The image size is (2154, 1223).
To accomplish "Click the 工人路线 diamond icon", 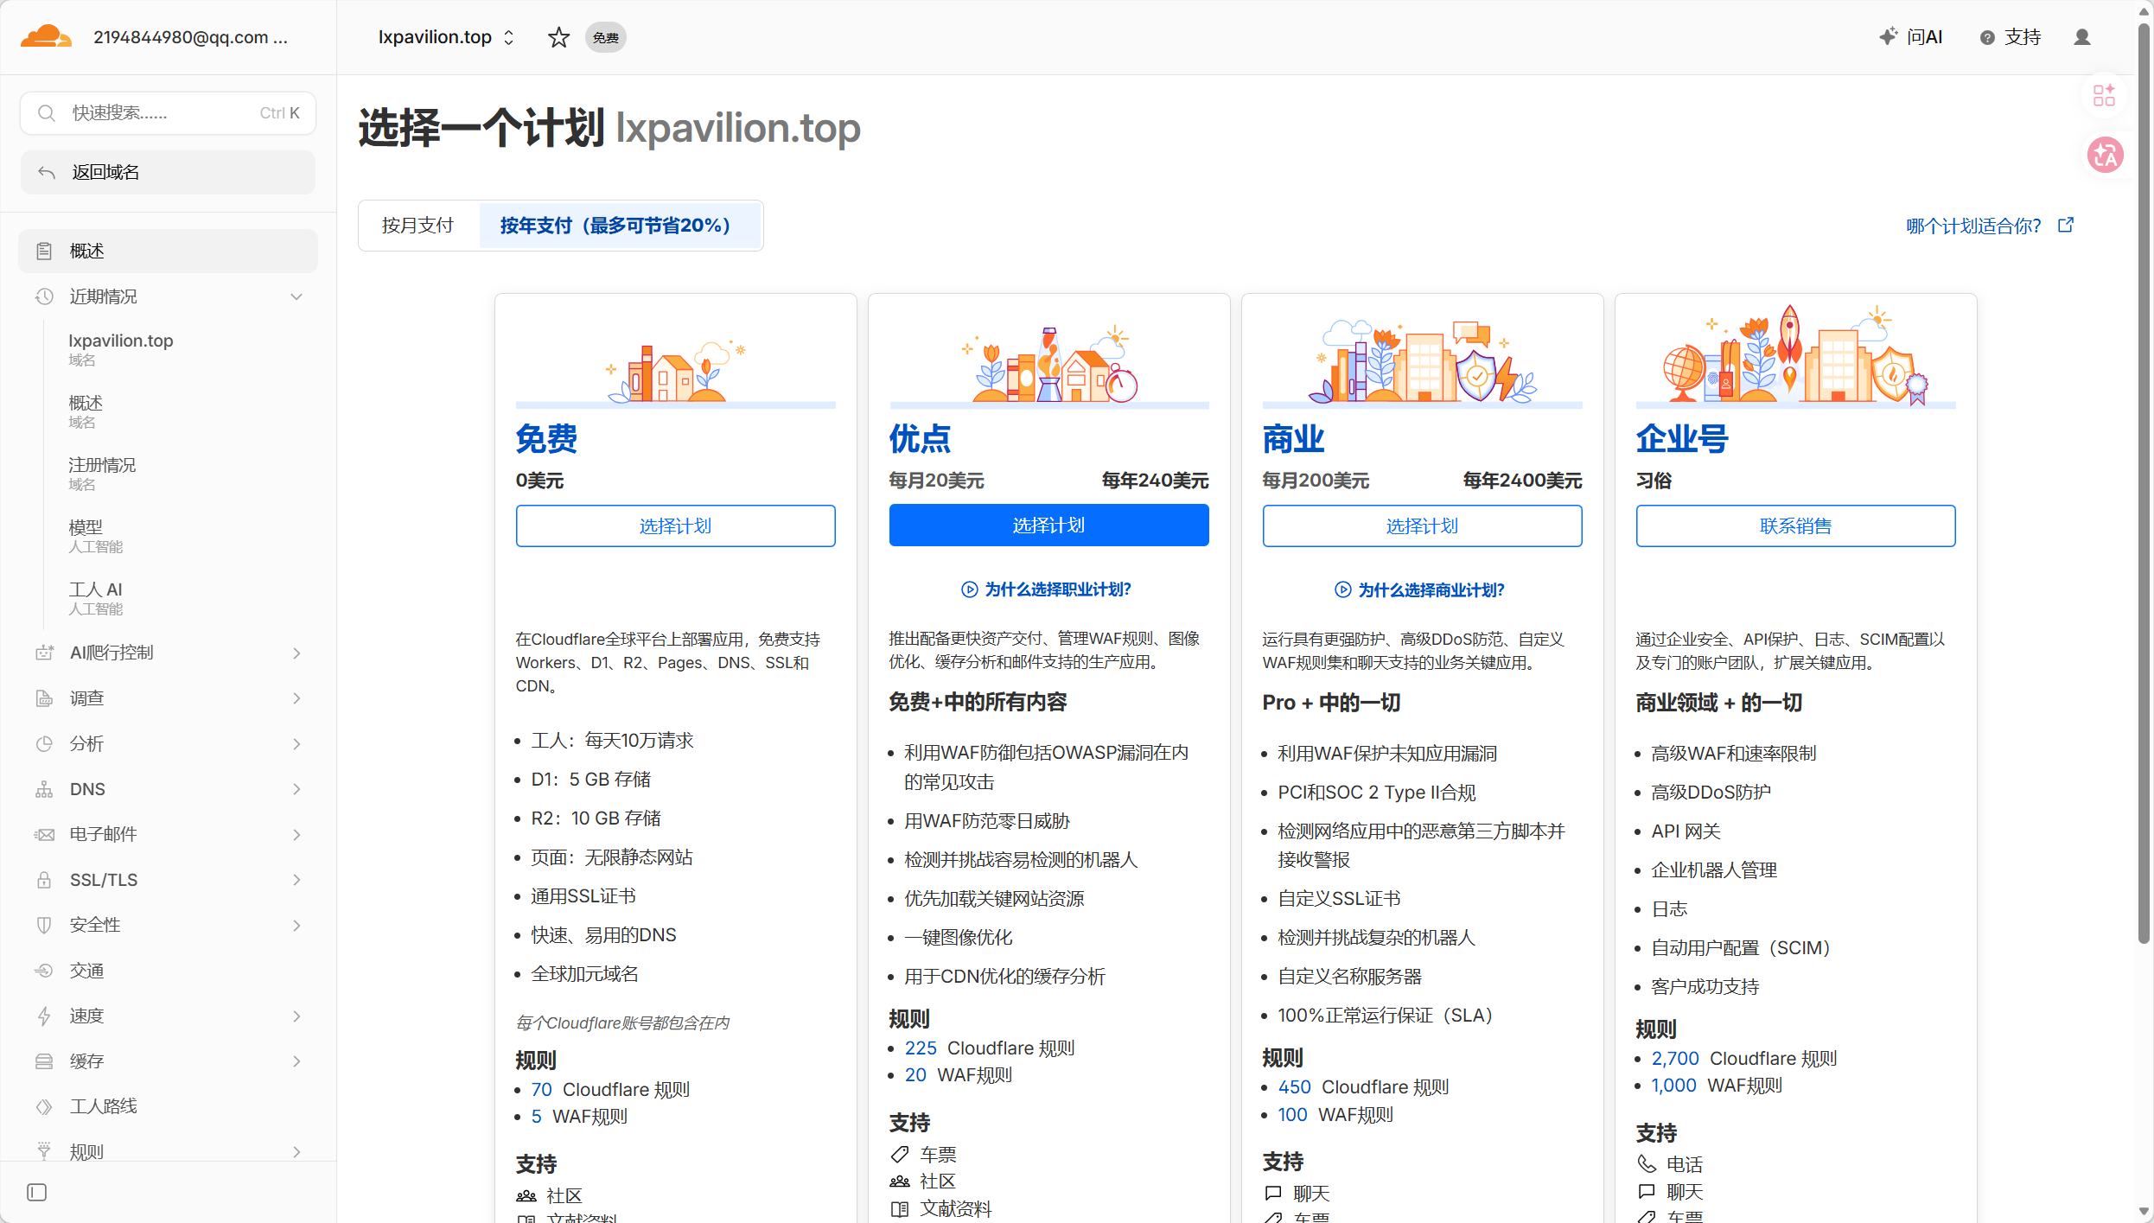I will pos(44,1106).
